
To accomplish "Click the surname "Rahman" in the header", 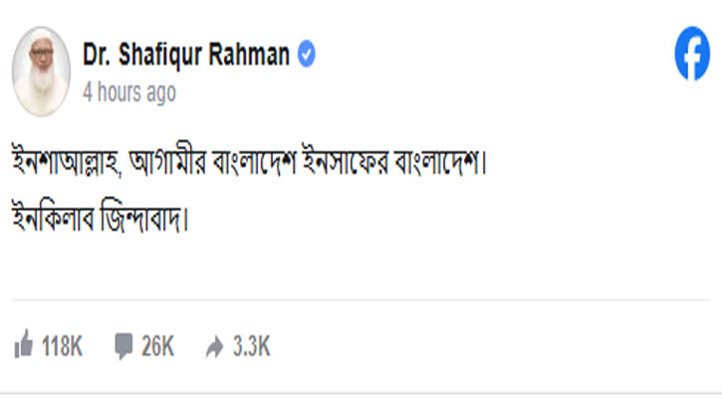I will click(253, 56).
